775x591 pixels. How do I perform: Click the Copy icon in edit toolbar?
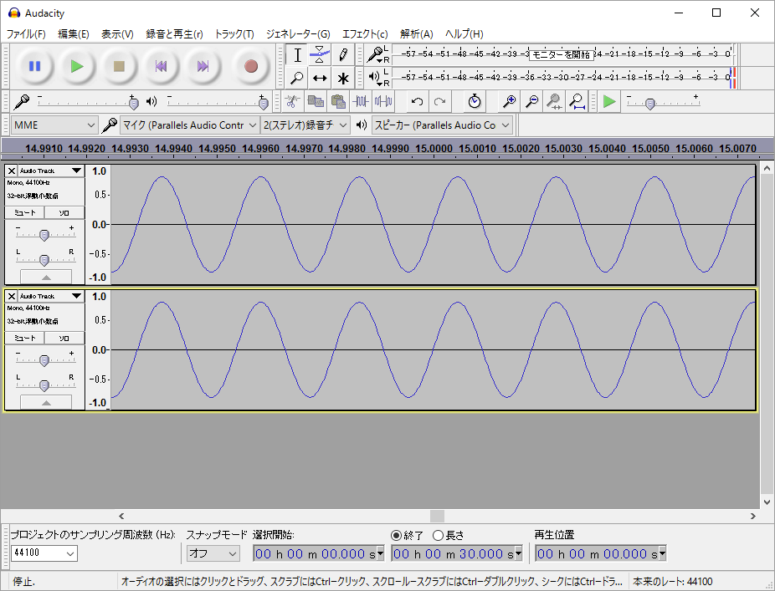[316, 102]
